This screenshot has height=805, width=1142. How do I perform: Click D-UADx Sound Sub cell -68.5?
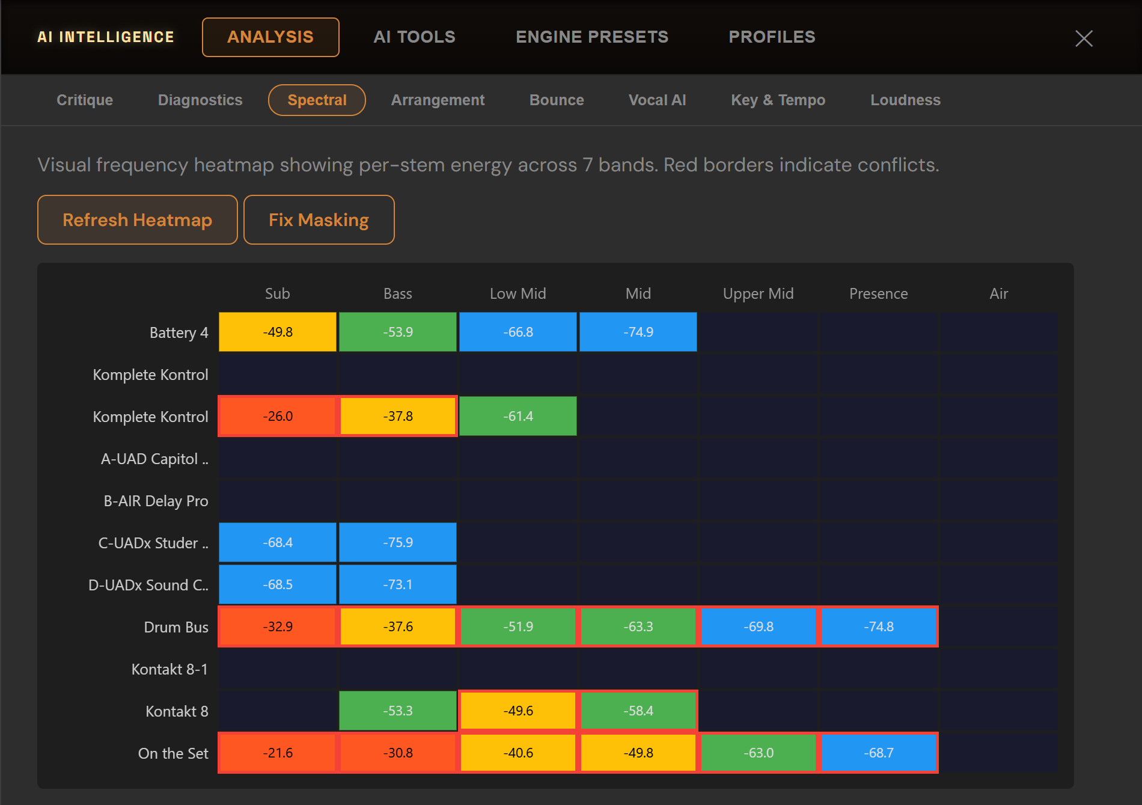[x=278, y=584]
